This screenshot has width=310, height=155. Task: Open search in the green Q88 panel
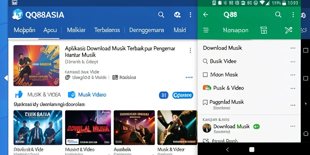tap(278, 15)
